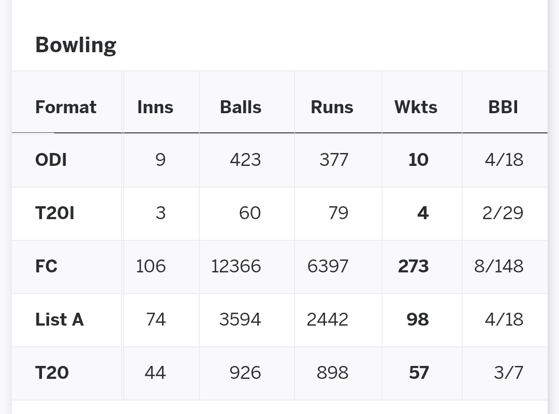559x414 pixels.
Task: Click the Runs column header
Action: tap(332, 107)
